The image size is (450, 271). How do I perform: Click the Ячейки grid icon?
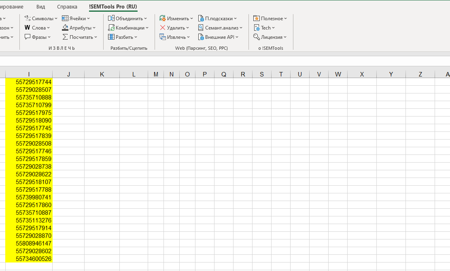(65, 18)
